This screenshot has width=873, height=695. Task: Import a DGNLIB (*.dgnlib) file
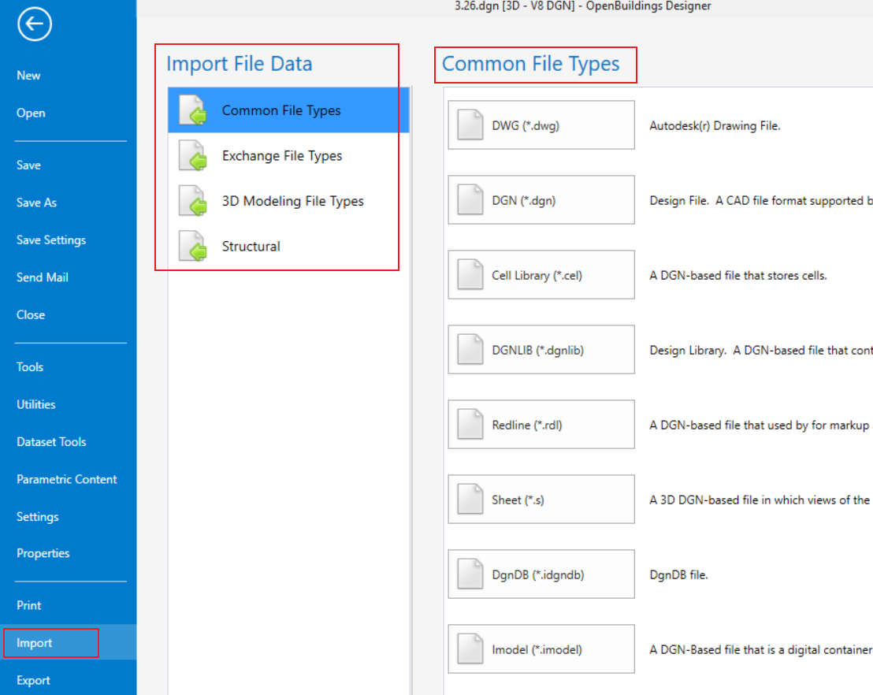(541, 350)
